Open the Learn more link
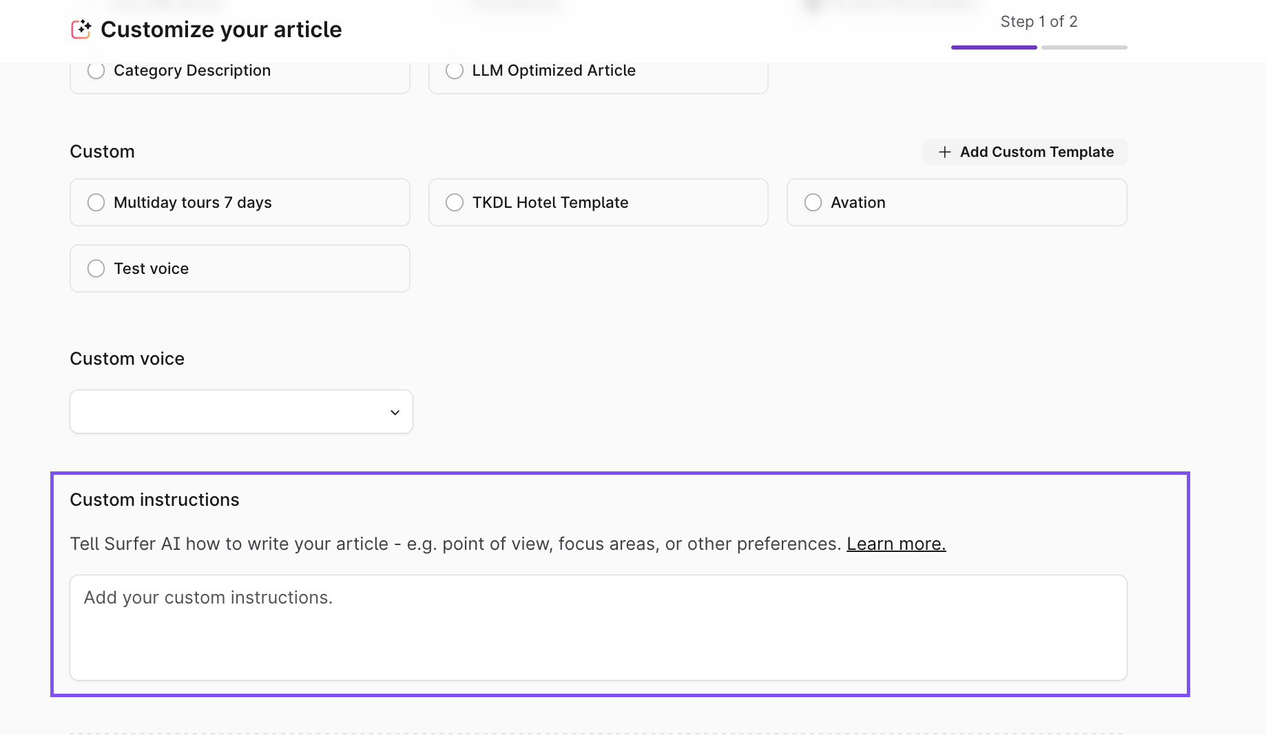 (x=895, y=544)
